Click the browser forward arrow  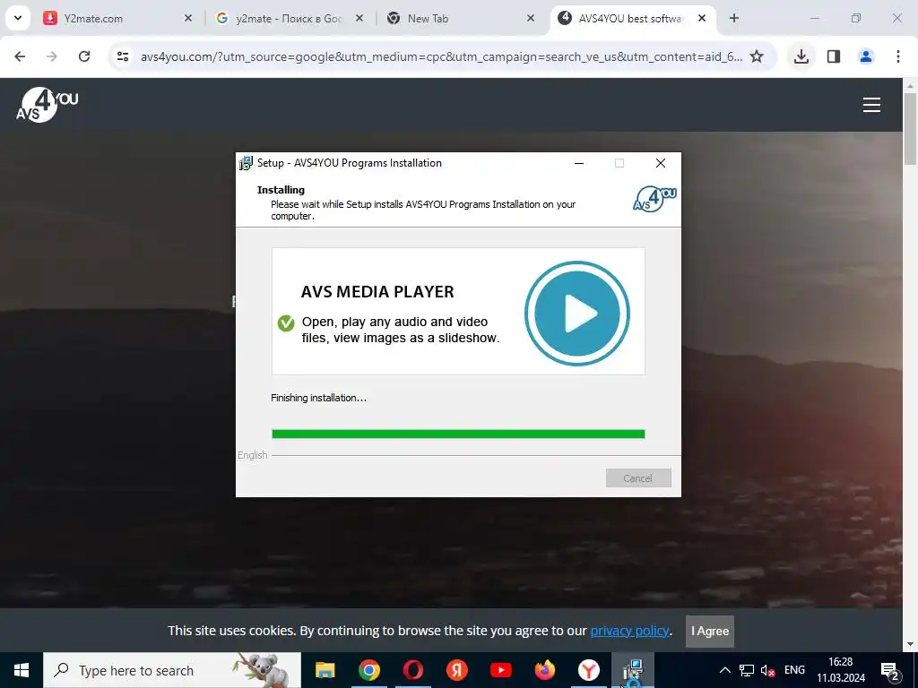[51, 56]
